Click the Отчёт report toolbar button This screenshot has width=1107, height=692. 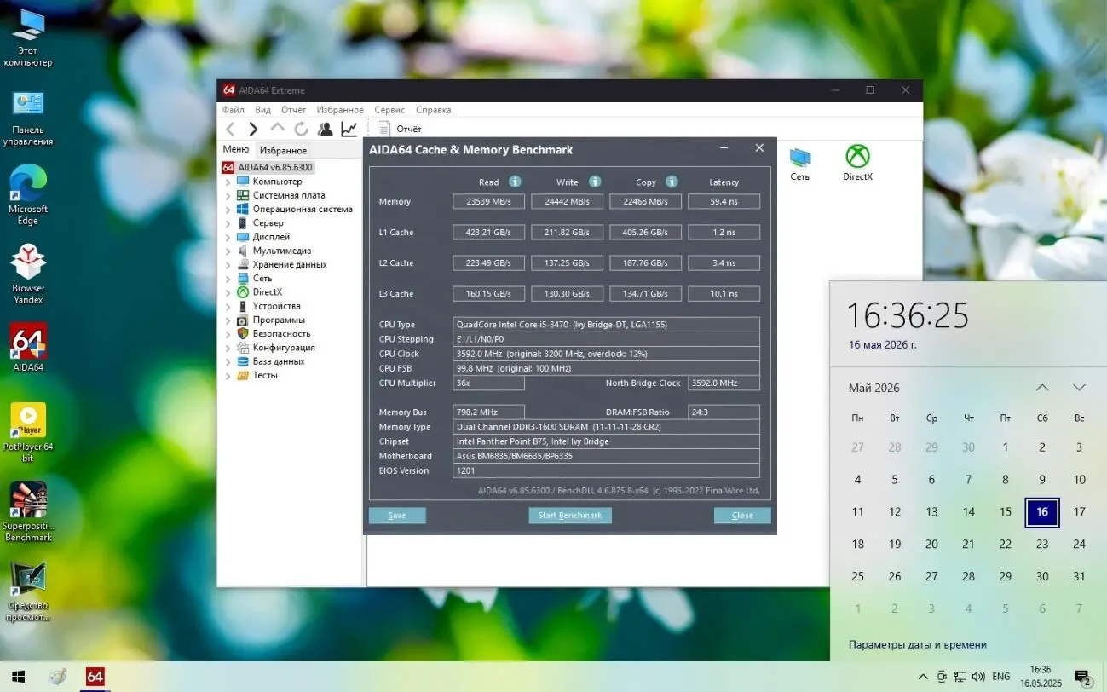(400, 129)
